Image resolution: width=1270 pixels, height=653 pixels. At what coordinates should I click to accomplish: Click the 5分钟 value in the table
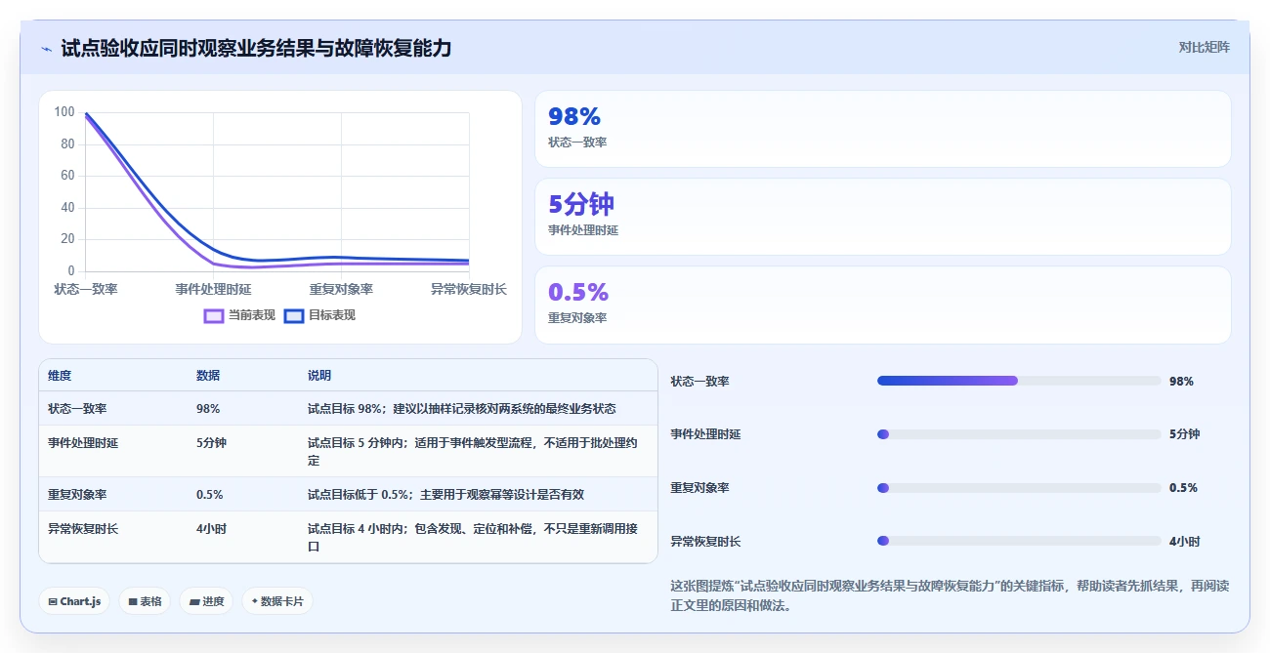click(x=211, y=442)
